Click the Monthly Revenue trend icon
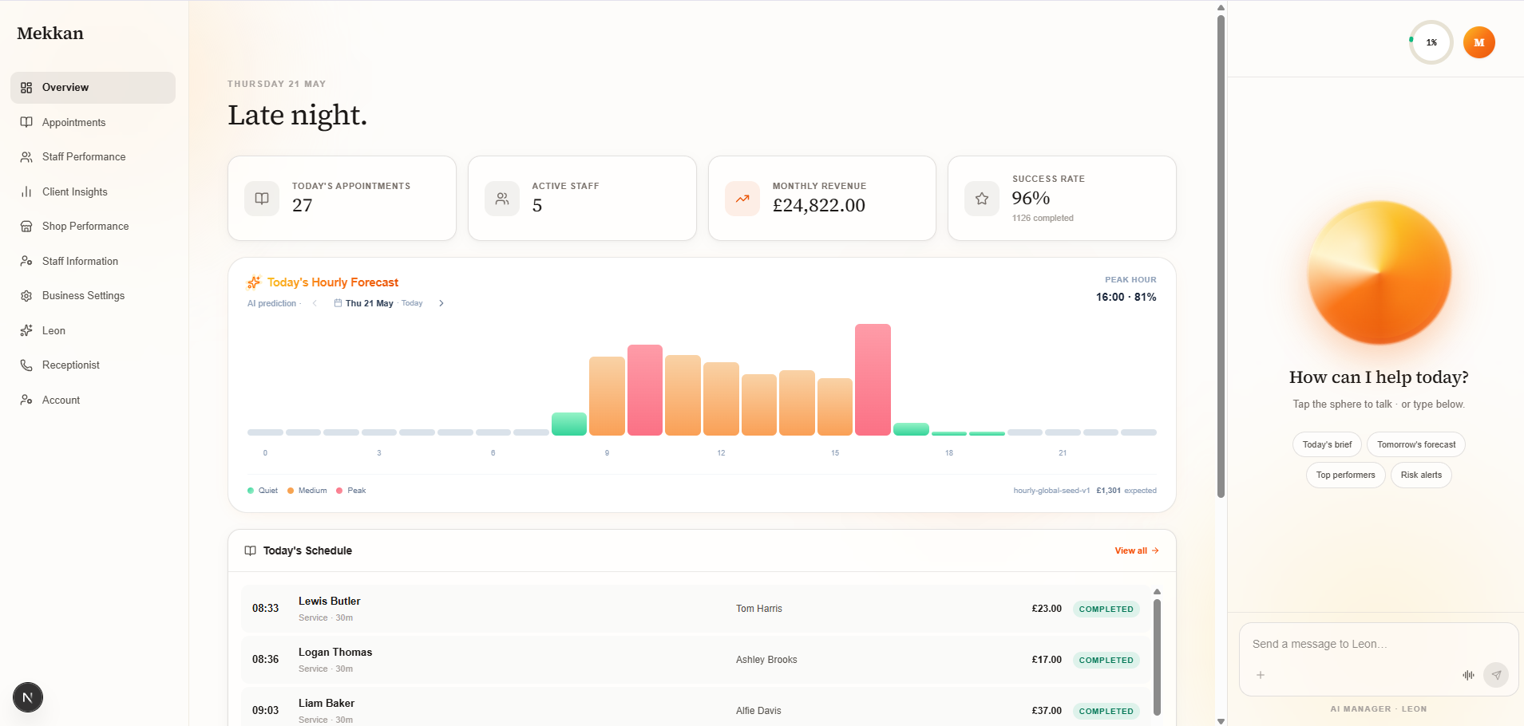Screen dimensions: 1524x726 742,199
